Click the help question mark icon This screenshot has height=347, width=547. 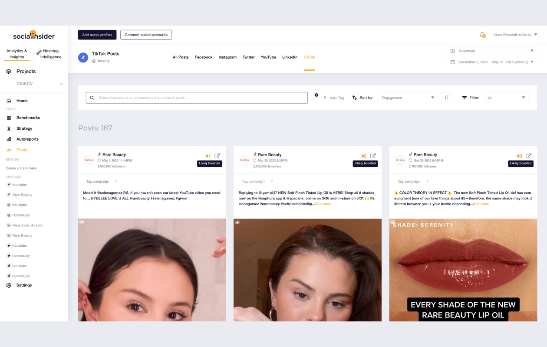[x=316, y=95]
